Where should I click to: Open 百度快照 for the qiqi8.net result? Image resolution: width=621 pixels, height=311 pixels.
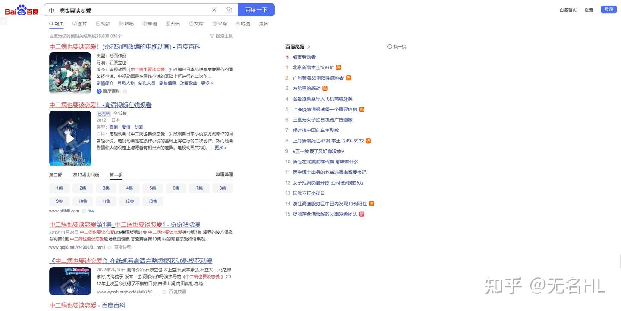coord(123,247)
